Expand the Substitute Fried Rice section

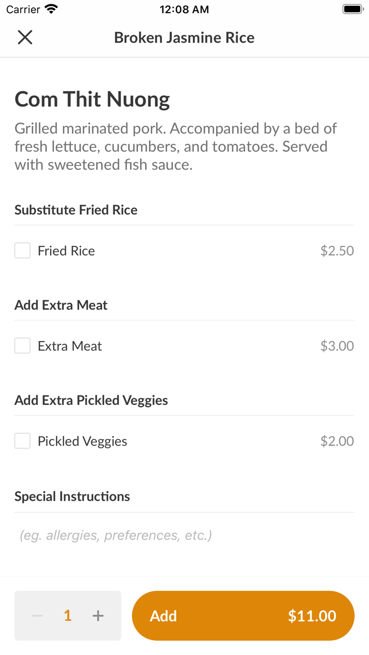[75, 210]
